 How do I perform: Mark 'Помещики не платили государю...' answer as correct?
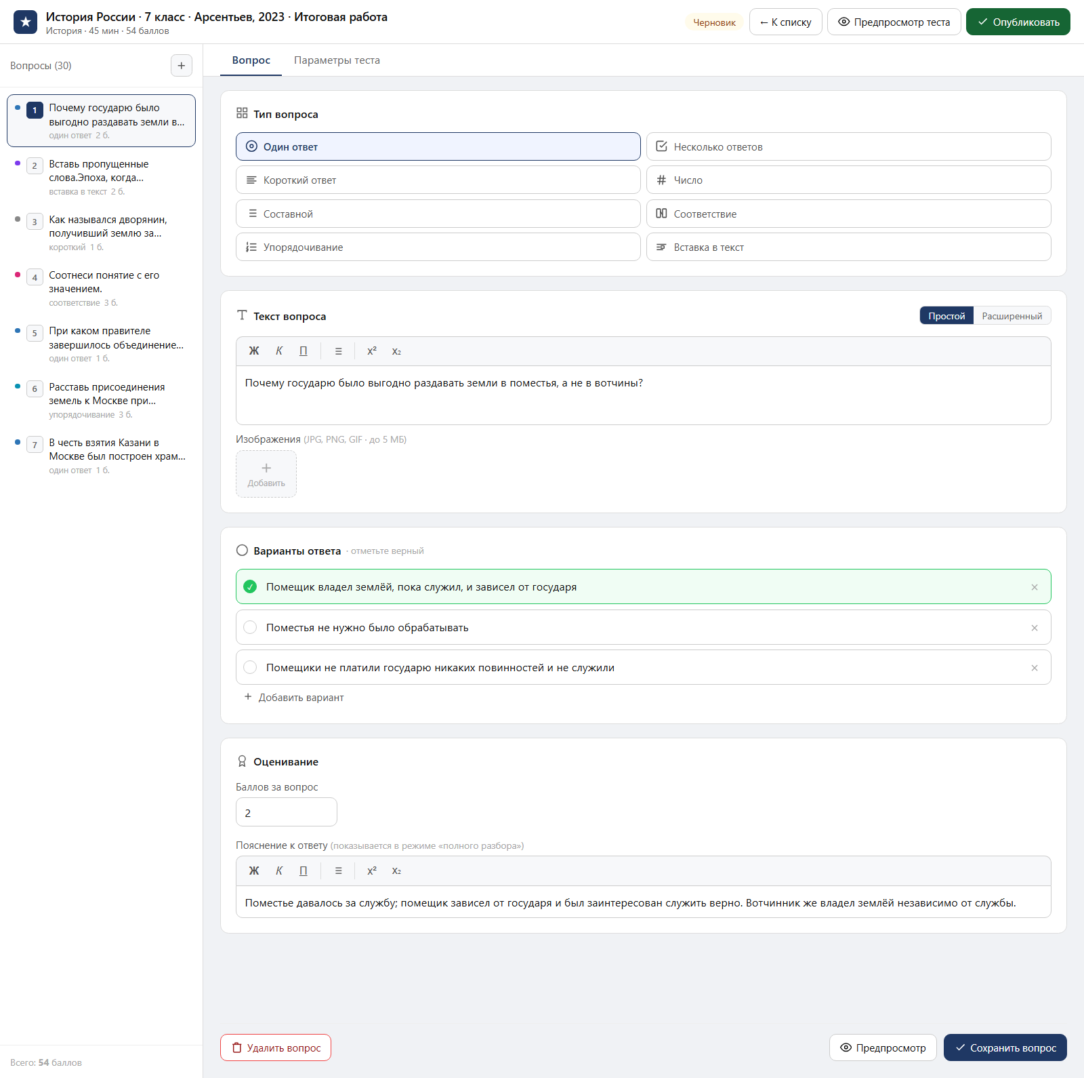250,668
